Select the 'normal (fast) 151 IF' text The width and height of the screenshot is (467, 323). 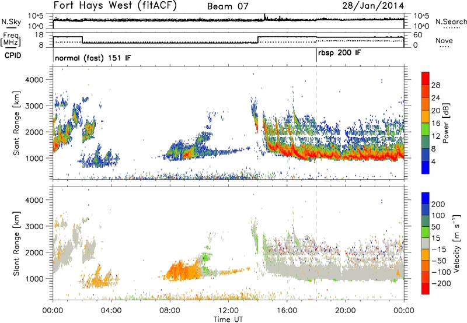(93, 58)
